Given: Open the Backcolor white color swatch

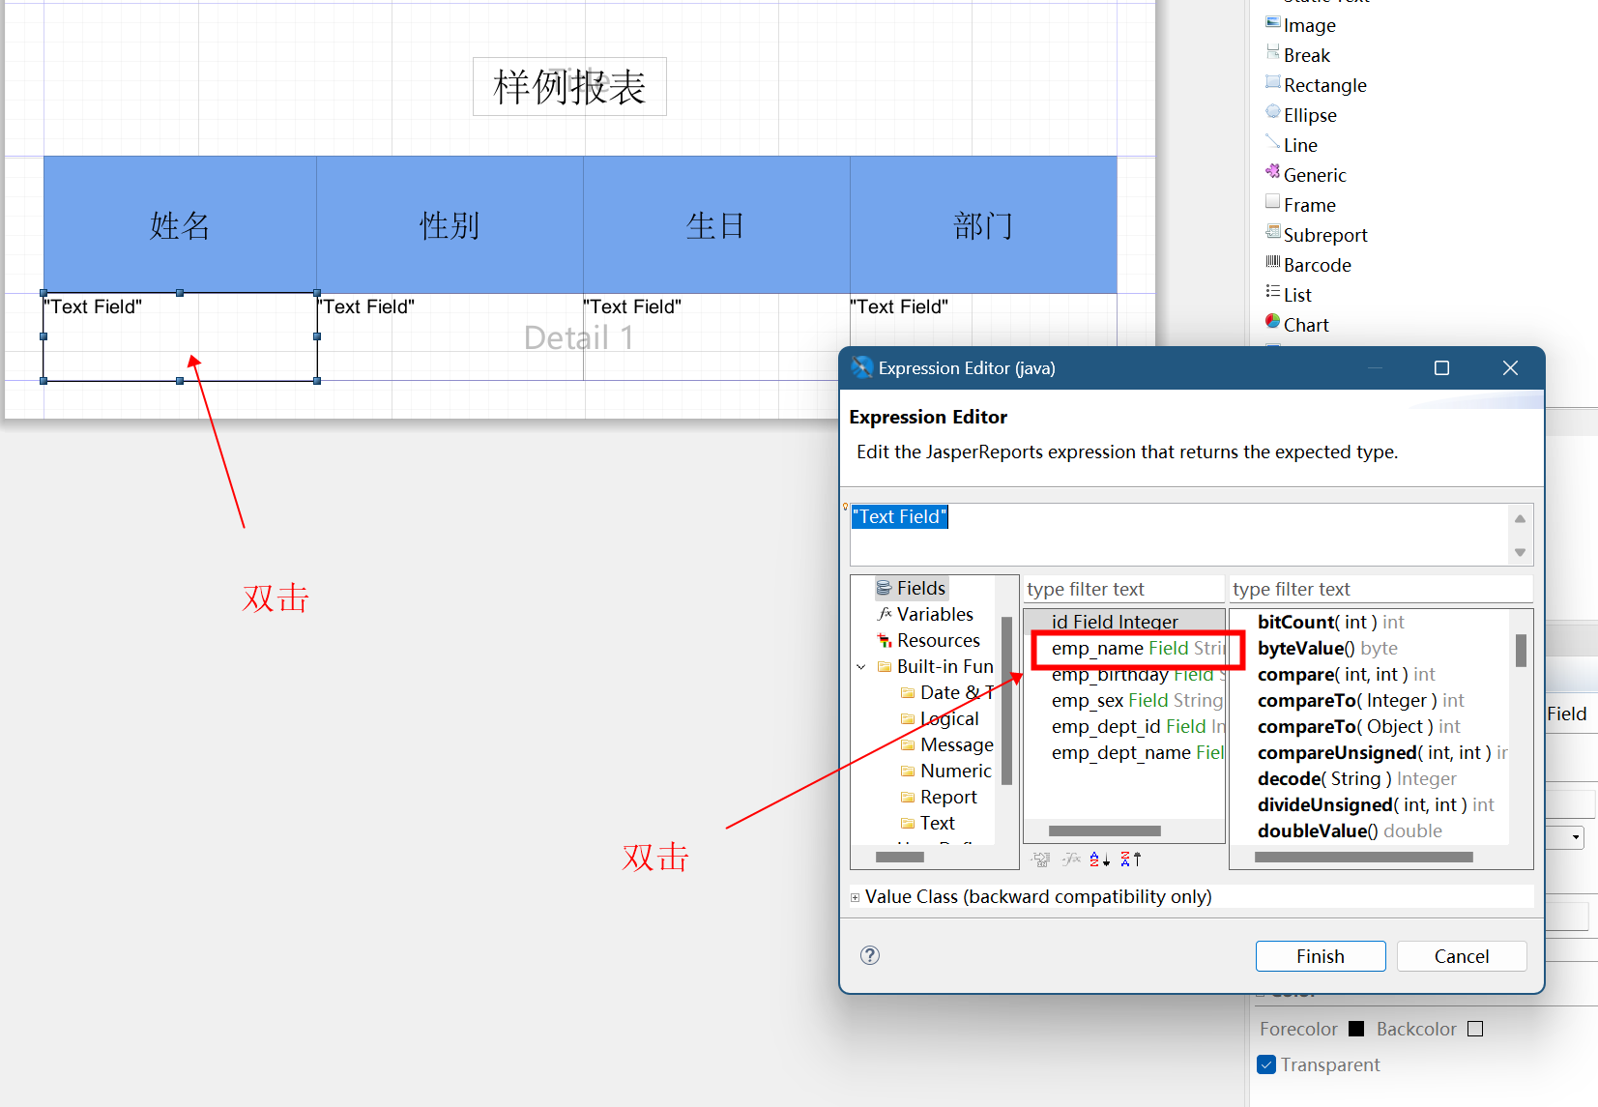Looking at the screenshot, I should tap(1475, 1029).
